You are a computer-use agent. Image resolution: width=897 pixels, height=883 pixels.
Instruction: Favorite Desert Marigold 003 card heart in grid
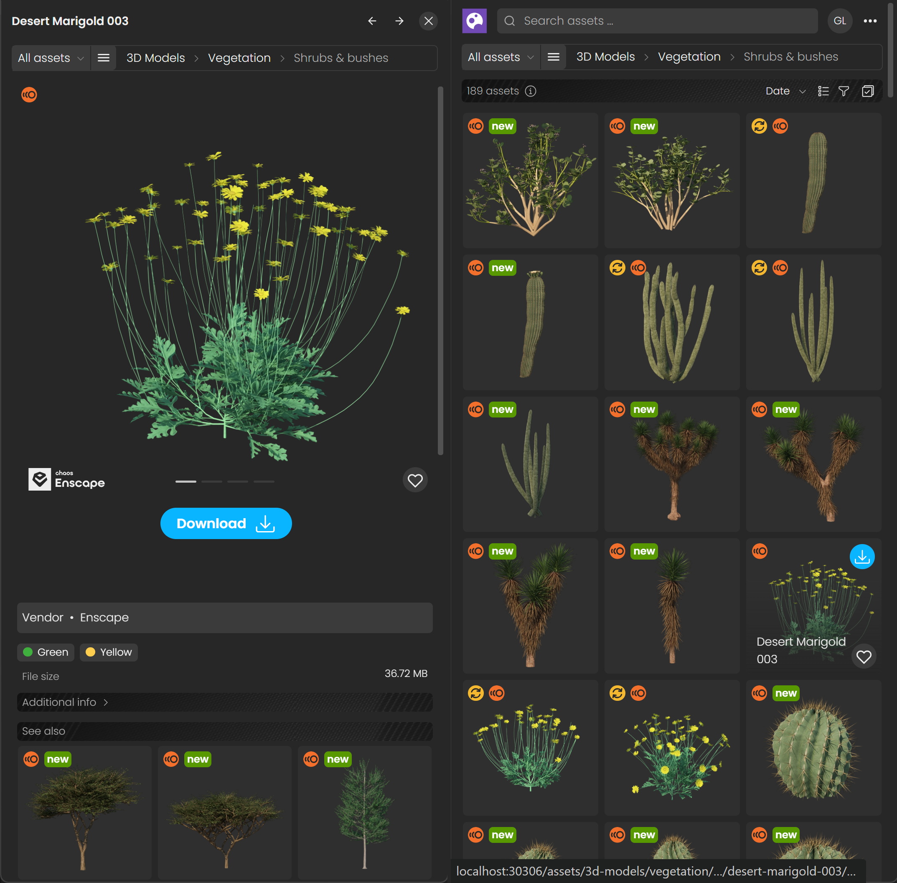[x=863, y=657]
